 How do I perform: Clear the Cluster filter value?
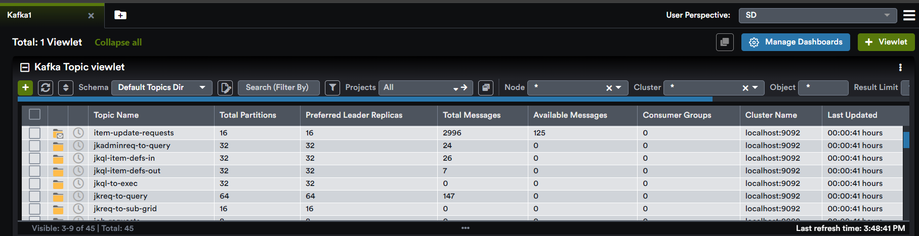coord(745,88)
